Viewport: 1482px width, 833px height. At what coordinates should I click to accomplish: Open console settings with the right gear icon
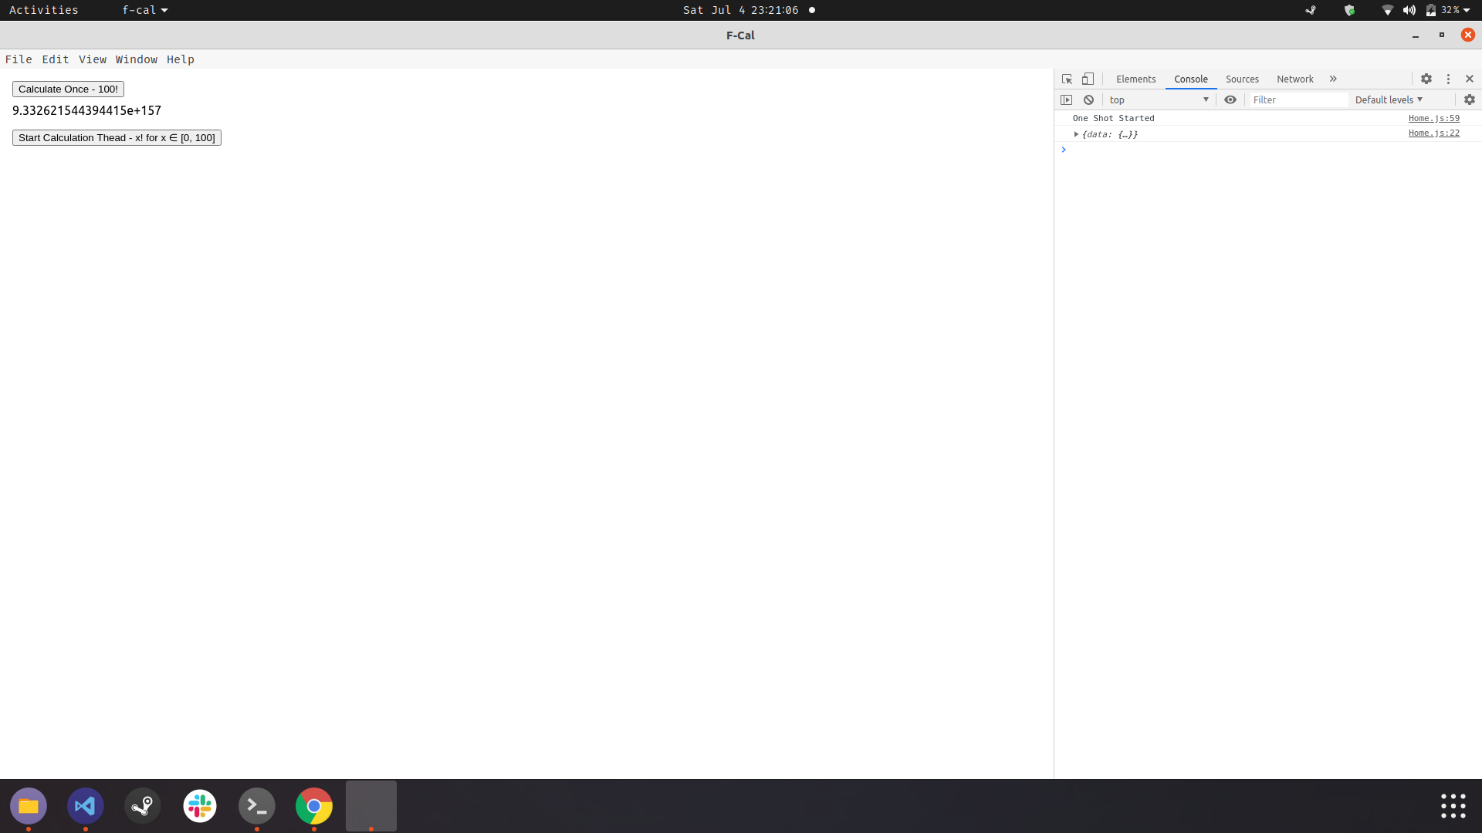point(1469,99)
